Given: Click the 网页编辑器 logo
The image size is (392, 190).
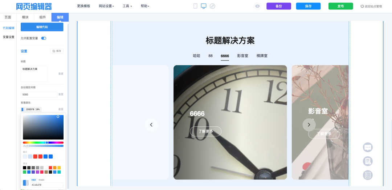Looking at the screenshot, I should 34,6.
